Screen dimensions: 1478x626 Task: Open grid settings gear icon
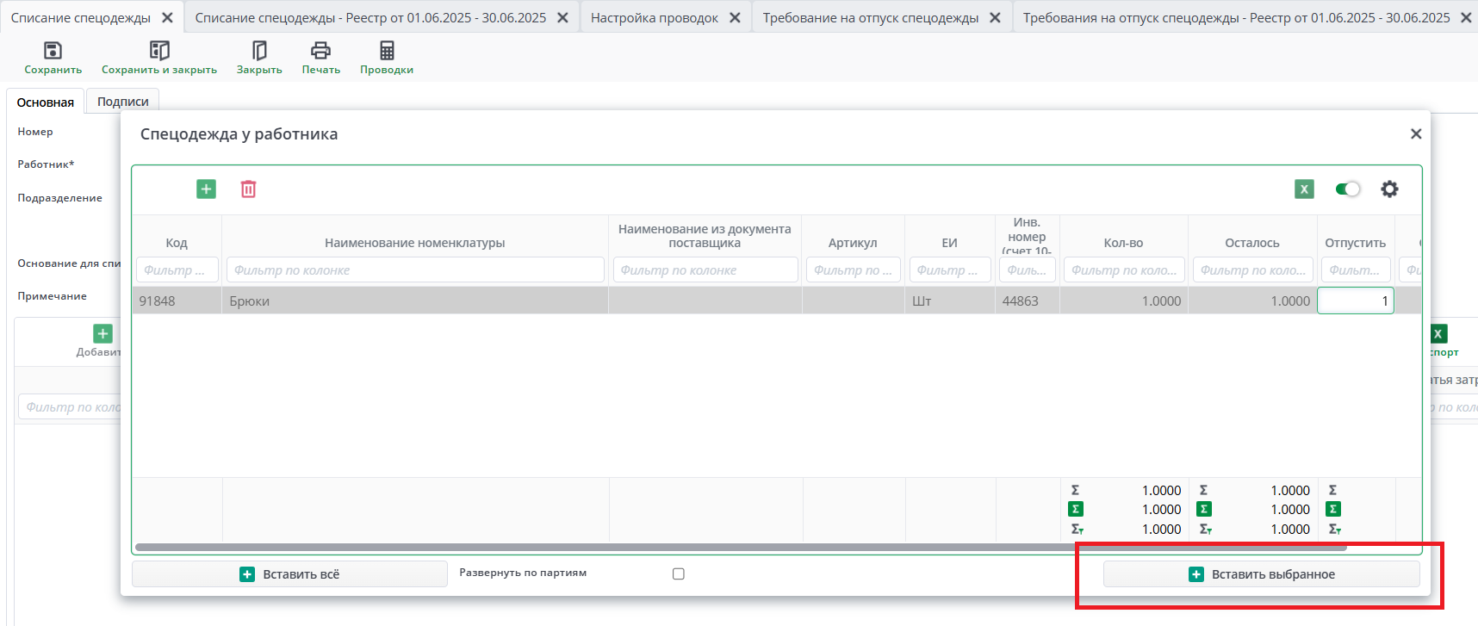pos(1389,189)
